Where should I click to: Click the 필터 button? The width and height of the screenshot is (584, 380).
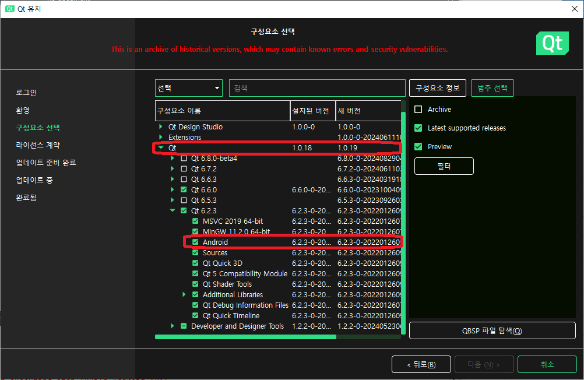[x=444, y=166]
